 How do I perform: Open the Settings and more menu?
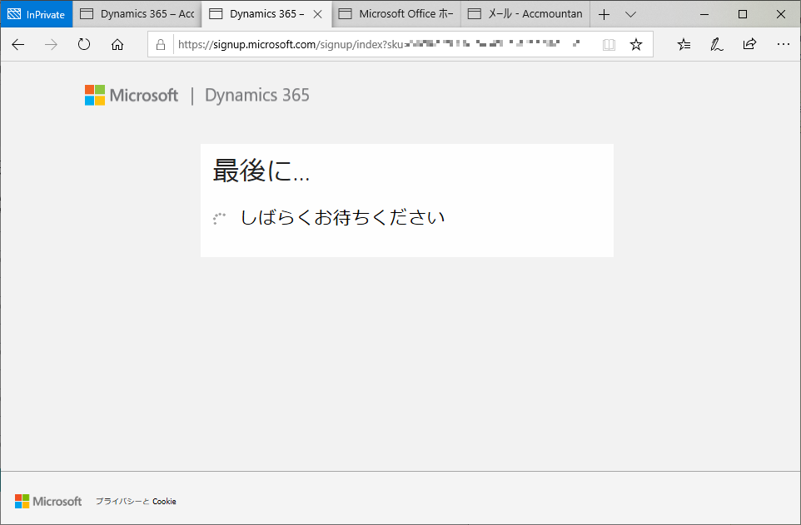coord(784,44)
